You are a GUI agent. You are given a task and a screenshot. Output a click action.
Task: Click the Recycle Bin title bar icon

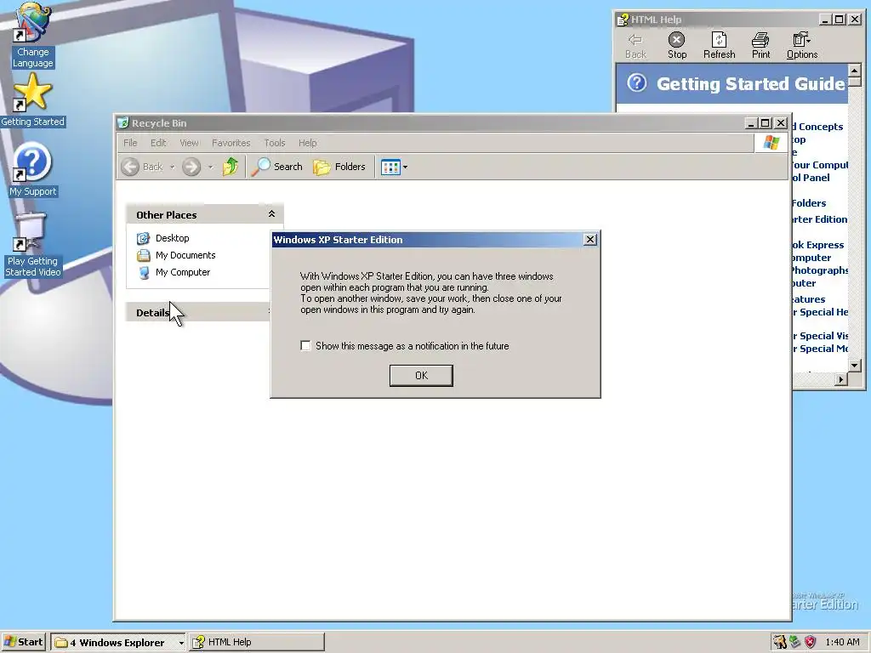tap(123, 122)
